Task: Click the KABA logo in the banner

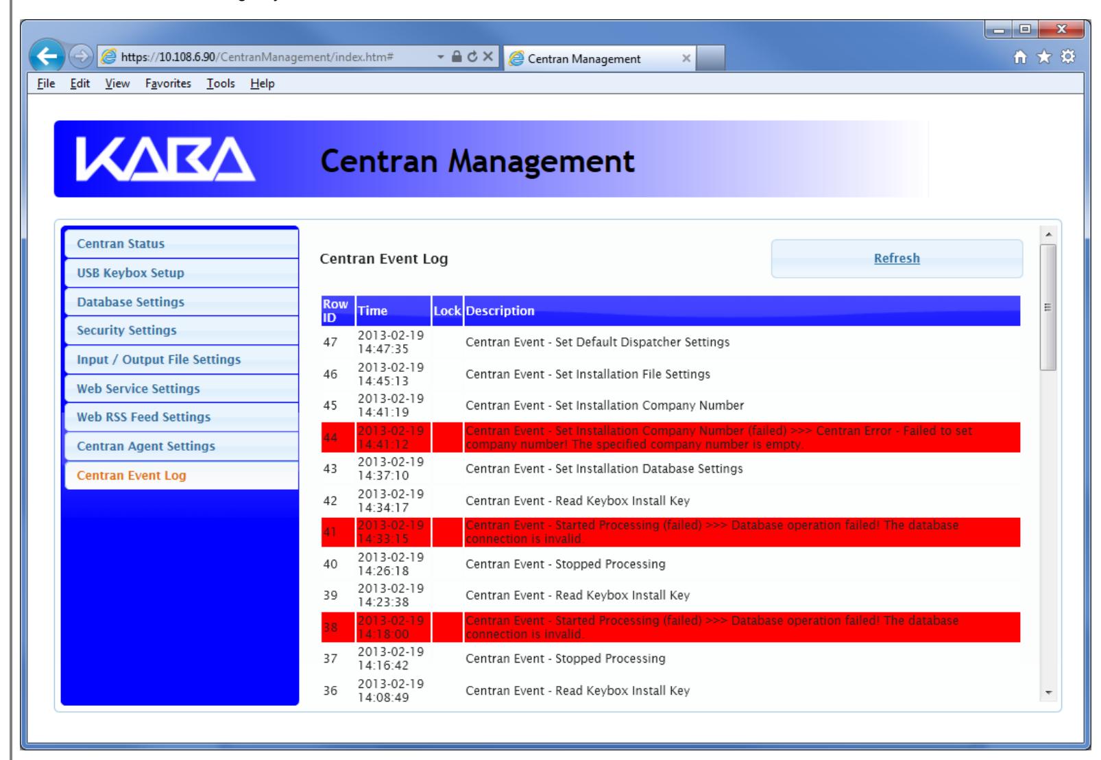Action: [x=166, y=160]
